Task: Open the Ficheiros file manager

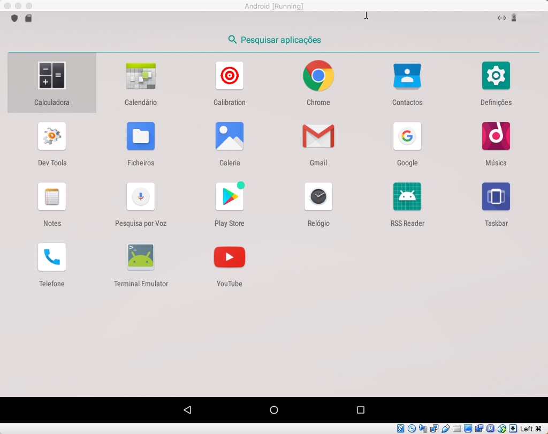Action: point(140,136)
